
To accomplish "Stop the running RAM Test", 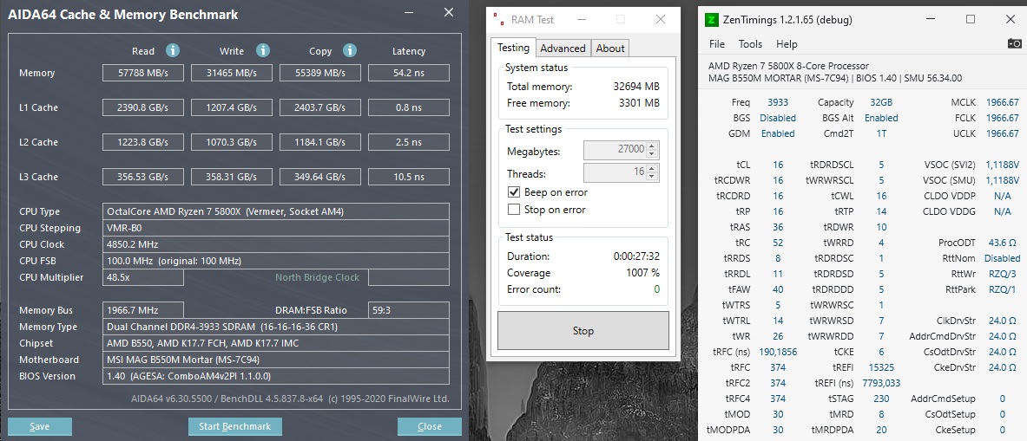I will [x=583, y=331].
